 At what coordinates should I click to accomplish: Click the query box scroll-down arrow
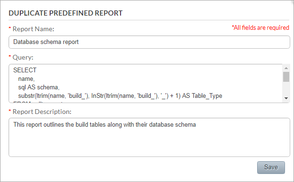pos(286,98)
